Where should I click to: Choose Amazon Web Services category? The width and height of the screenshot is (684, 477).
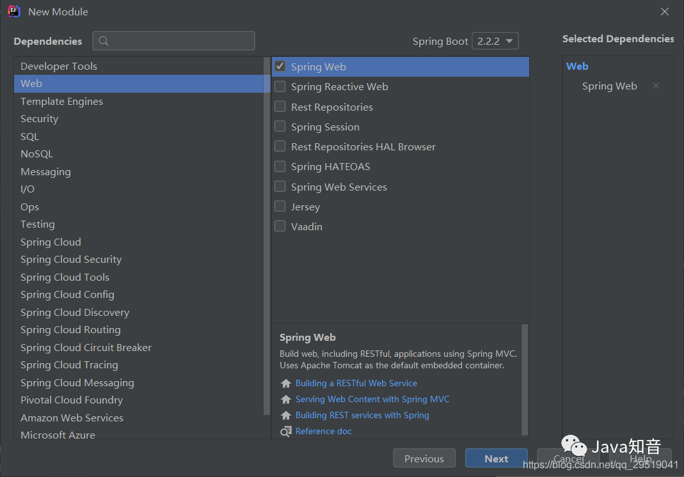click(x=139, y=418)
